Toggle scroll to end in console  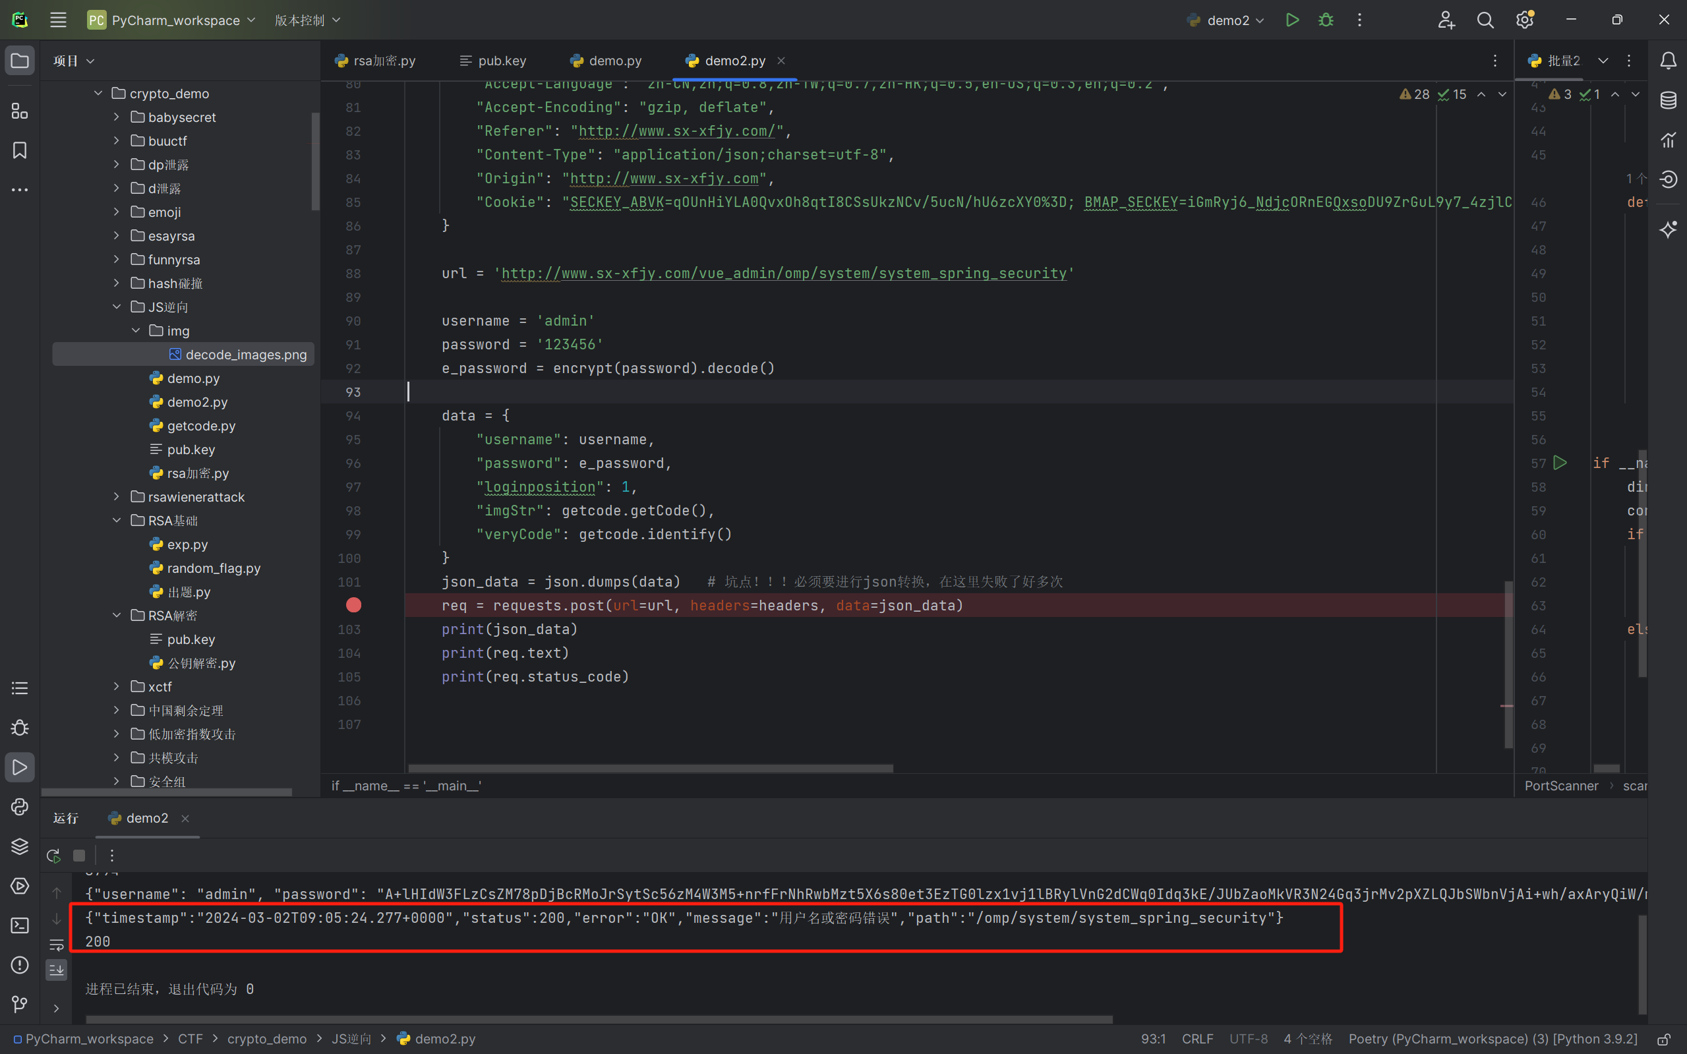[x=57, y=970]
